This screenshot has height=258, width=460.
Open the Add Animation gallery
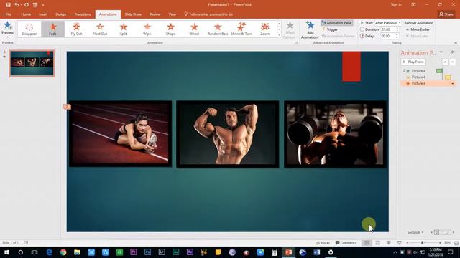pyautogui.click(x=310, y=29)
